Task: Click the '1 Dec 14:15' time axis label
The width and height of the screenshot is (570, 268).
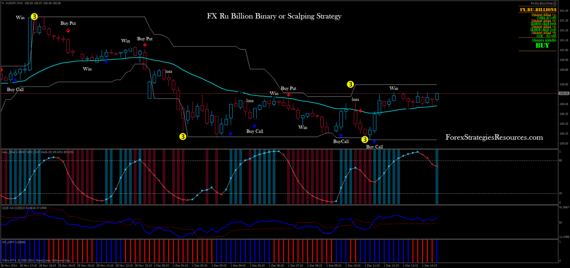Action: 429,266
